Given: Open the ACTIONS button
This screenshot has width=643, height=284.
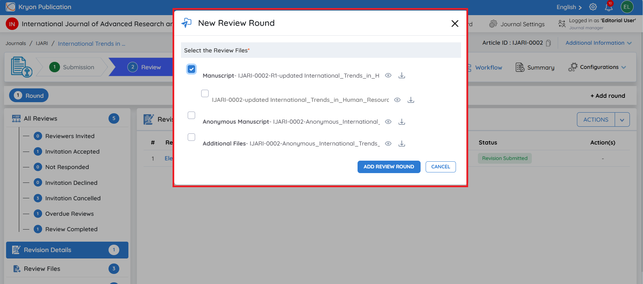Looking at the screenshot, I should click(596, 120).
